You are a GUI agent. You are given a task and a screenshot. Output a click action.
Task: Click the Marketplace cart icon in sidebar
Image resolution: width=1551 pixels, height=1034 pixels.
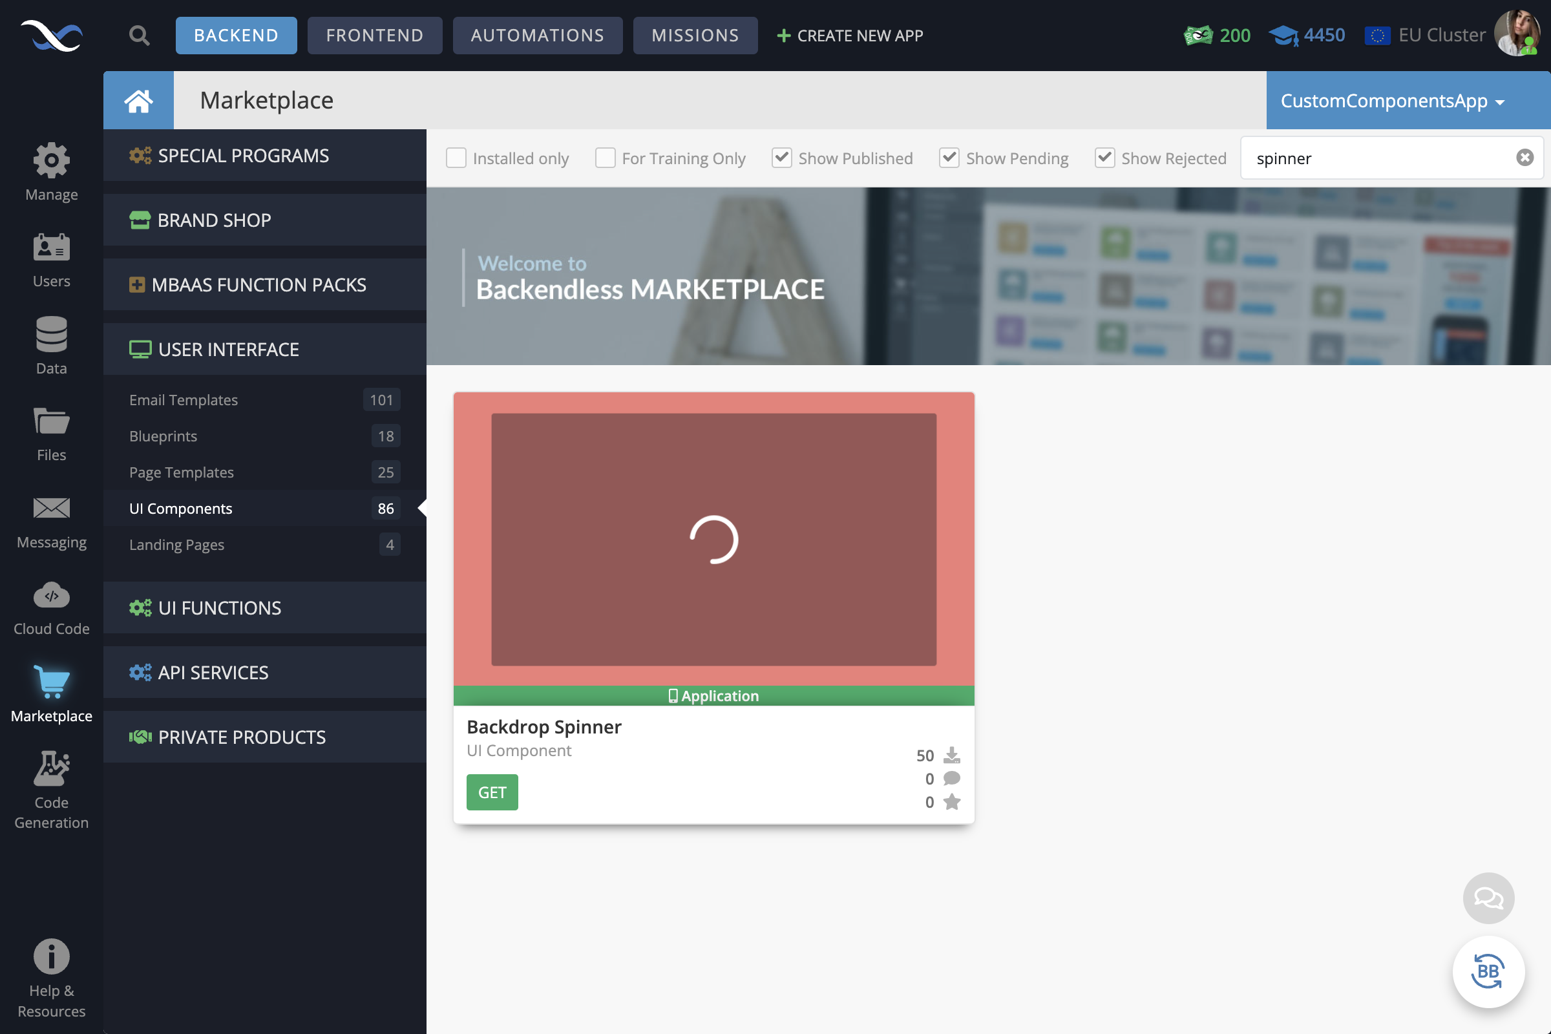[51, 683]
